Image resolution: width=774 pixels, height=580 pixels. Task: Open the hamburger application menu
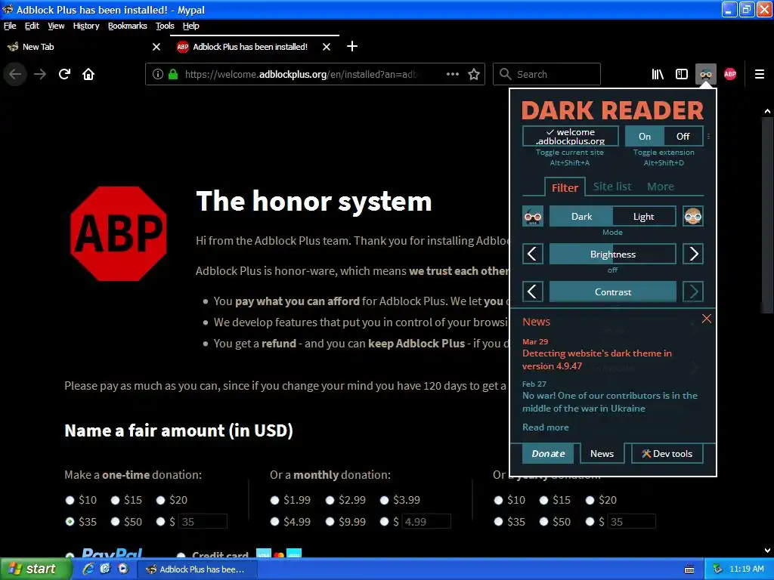759,75
